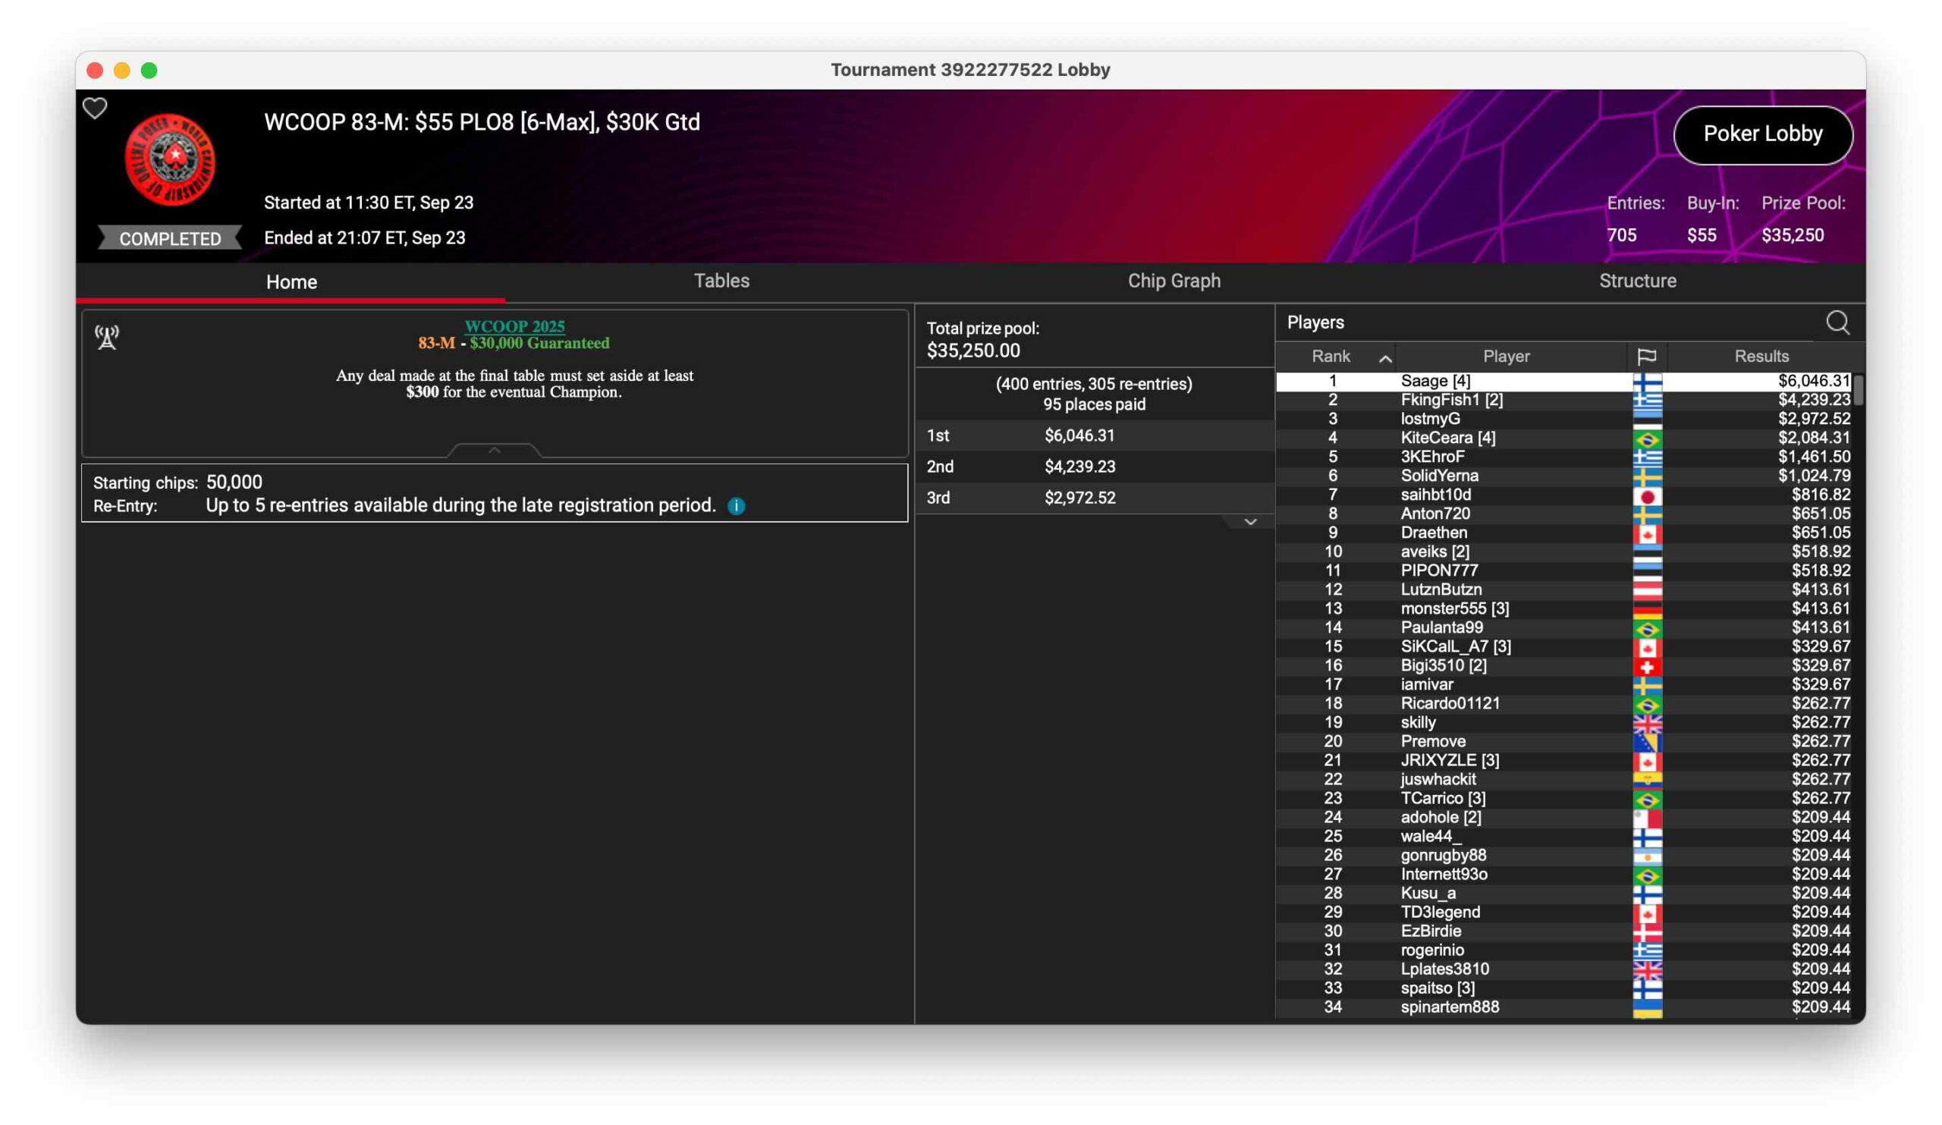Sort players by country flag column
The image size is (1942, 1125).
1646,356
